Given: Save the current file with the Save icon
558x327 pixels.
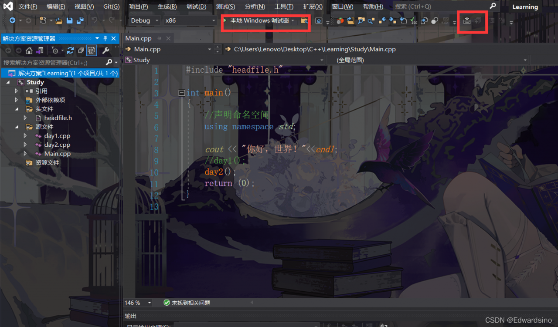Looking at the screenshot, I should (69, 20).
